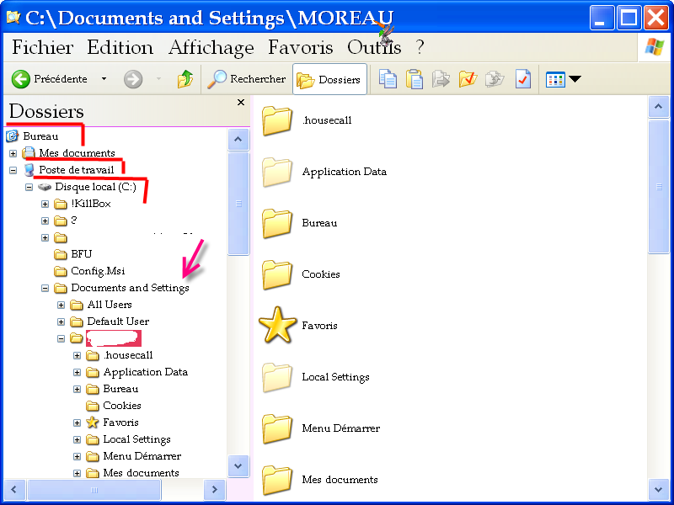Select Default User folder in tree
Viewport: 674px width, 505px height.
(x=117, y=322)
